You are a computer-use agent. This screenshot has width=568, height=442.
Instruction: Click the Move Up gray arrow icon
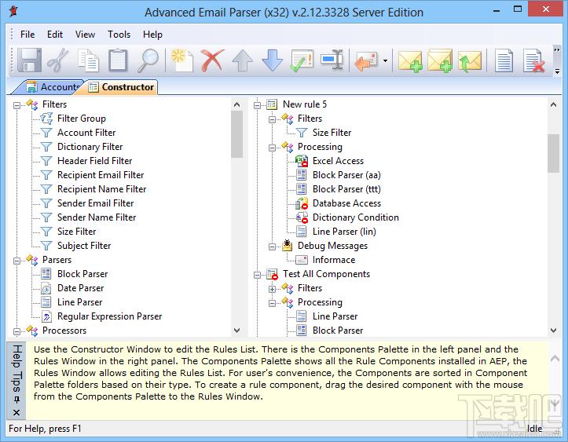coord(242,60)
